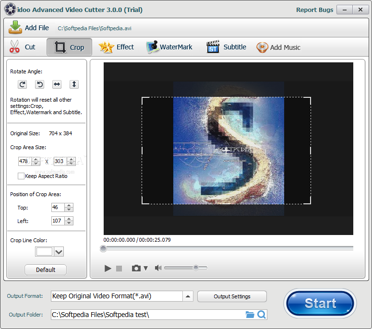The width and height of the screenshot is (372, 329).
Task: Open the Add Music tab
Action: tap(278, 47)
